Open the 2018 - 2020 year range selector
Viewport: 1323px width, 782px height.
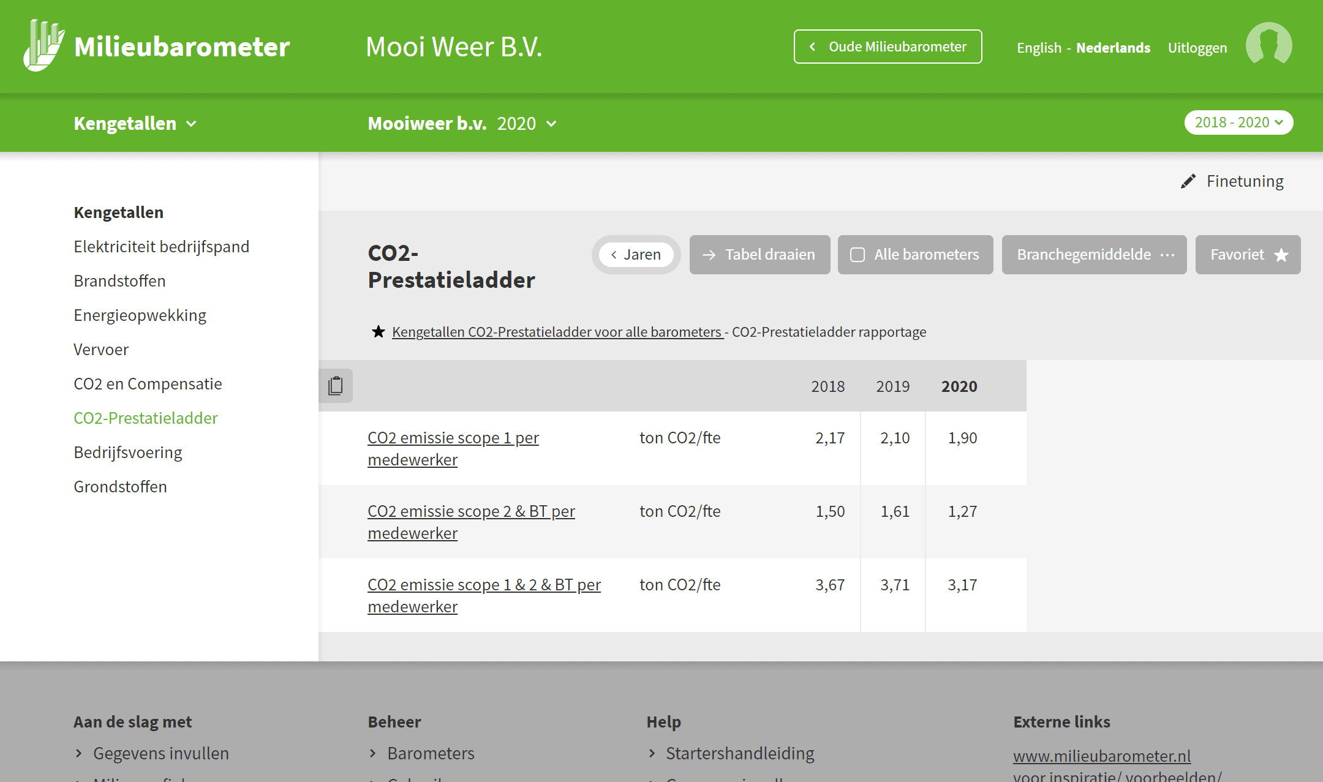click(1238, 122)
